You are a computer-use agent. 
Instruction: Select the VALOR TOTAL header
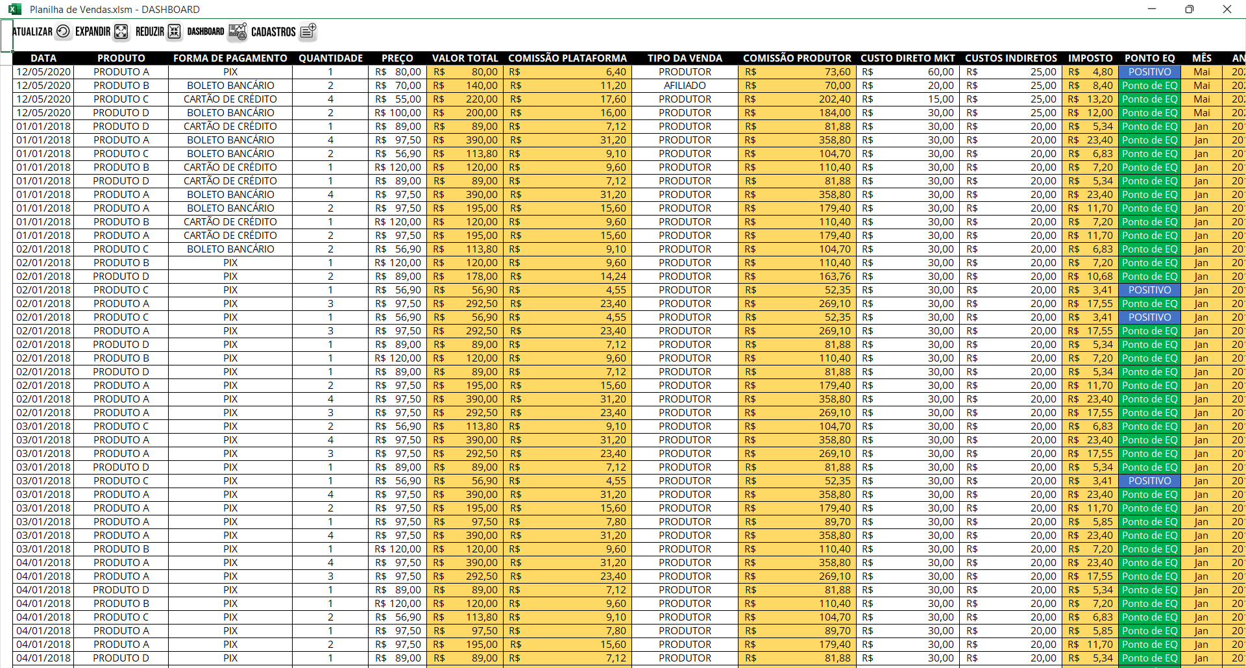click(465, 58)
